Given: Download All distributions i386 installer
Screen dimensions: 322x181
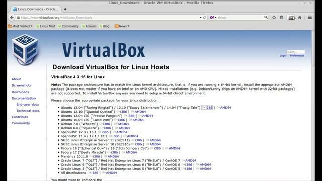Looking at the screenshot, I should (x=93, y=173).
